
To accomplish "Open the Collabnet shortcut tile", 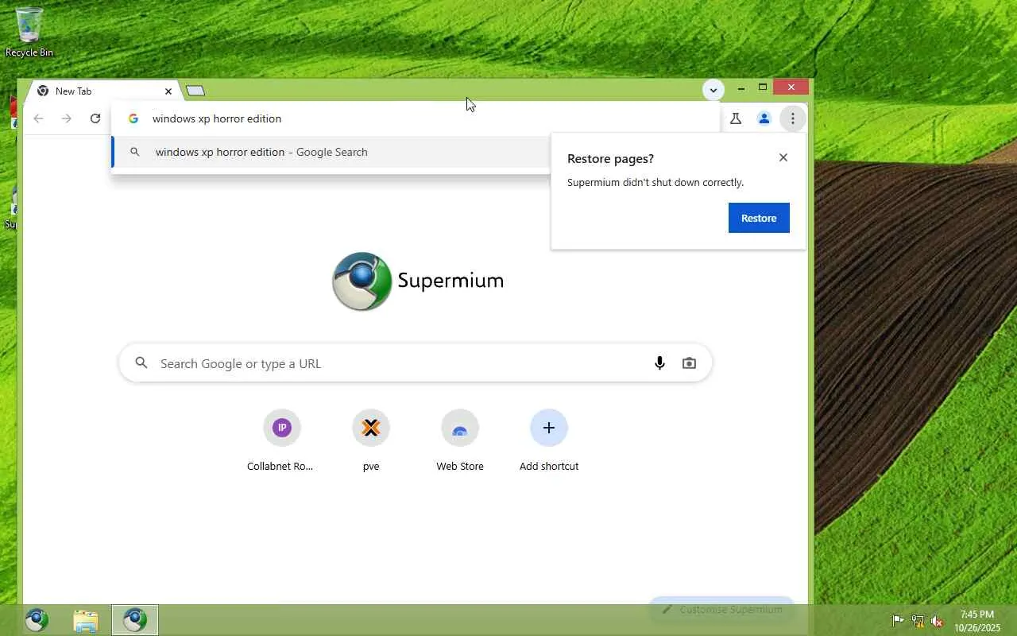I will tap(281, 441).
